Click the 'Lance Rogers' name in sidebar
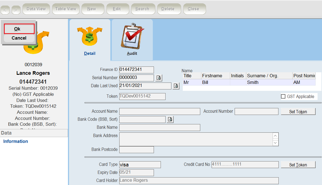This screenshot has width=322, height=185. tap(33, 73)
